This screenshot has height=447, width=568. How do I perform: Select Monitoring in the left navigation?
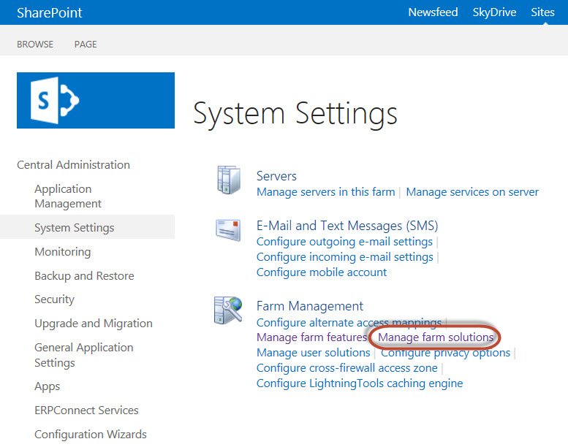point(63,252)
